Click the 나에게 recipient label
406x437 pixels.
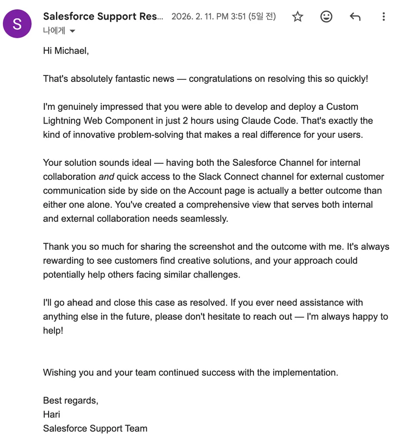[x=54, y=30]
